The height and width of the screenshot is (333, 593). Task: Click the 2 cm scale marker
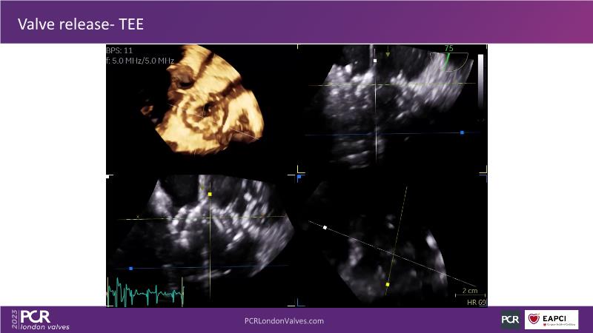[468, 290]
